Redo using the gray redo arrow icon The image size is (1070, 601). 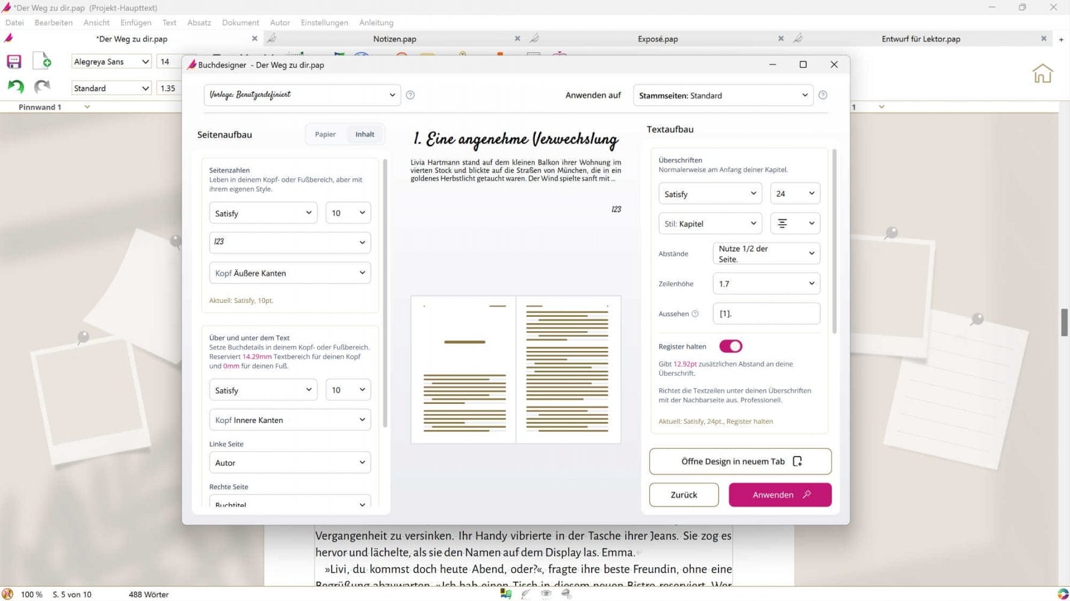[x=41, y=87]
